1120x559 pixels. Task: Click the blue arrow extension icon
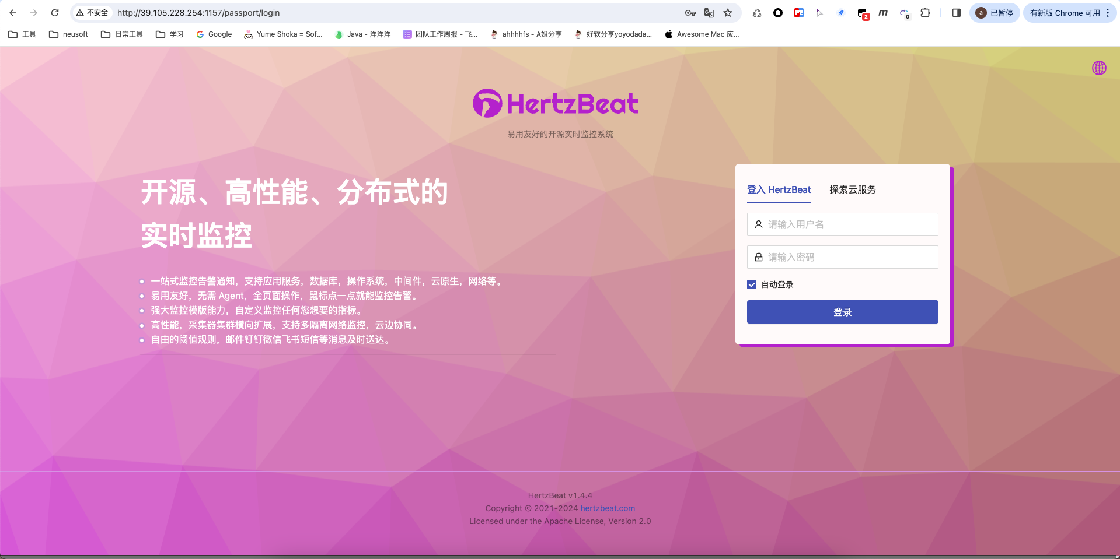point(841,13)
